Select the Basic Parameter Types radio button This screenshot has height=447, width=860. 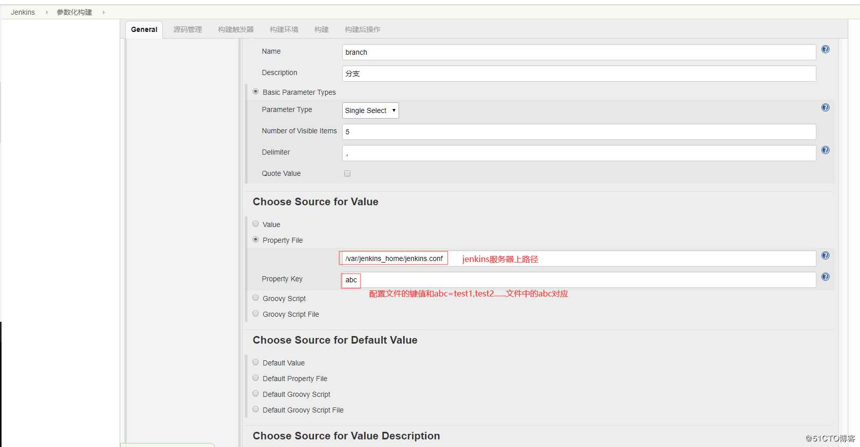click(x=256, y=92)
